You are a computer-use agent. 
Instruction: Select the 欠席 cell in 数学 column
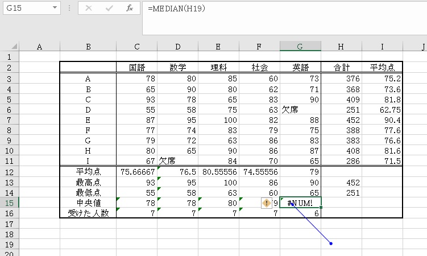[177, 161]
